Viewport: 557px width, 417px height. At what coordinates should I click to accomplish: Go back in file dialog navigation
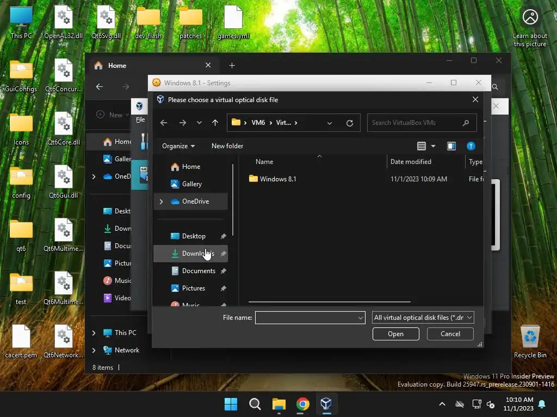(x=163, y=123)
